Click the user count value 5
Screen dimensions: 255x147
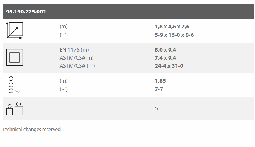(x=156, y=108)
